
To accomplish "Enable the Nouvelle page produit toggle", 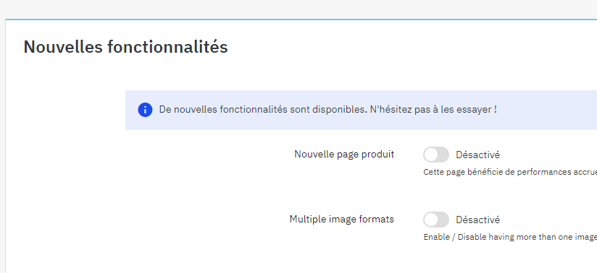I will click(436, 155).
